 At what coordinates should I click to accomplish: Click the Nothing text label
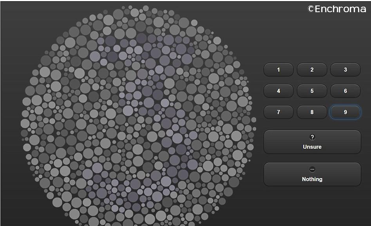pyautogui.click(x=312, y=179)
